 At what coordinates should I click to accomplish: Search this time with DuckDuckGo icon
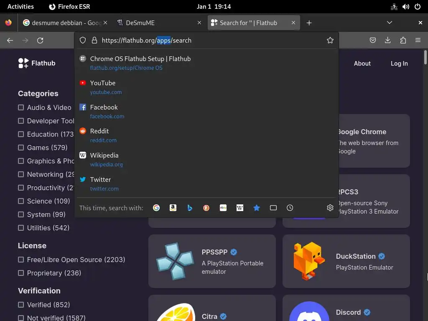(206, 208)
